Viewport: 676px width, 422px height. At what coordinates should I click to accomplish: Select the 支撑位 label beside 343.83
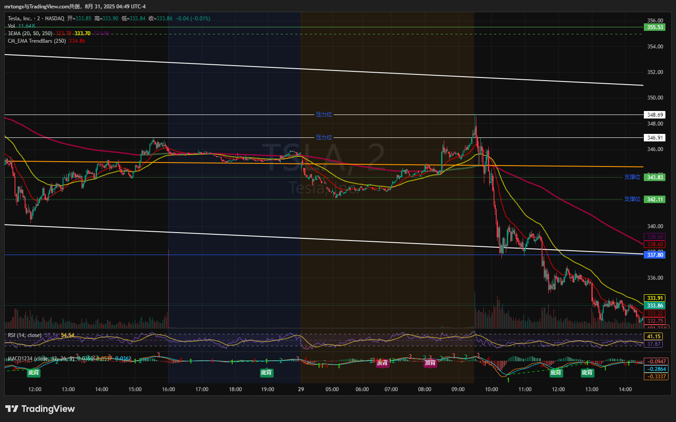point(632,177)
